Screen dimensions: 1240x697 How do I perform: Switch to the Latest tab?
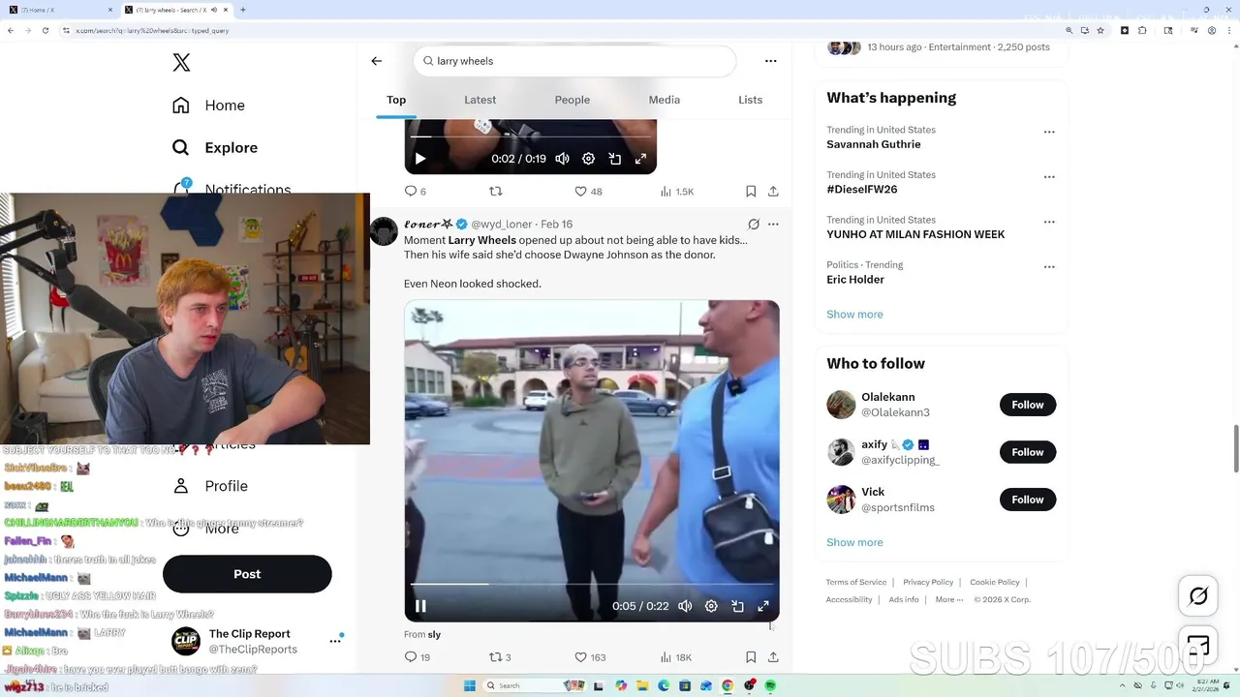480,100
